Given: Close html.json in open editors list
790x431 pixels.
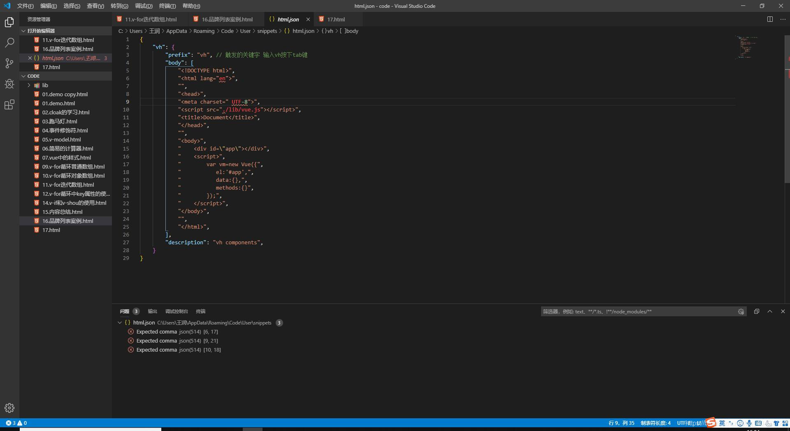Looking at the screenshot, I should point(30,58).
